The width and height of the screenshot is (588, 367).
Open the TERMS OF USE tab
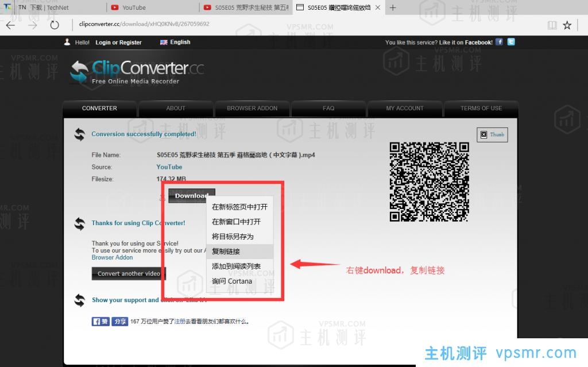pos(481,109)
